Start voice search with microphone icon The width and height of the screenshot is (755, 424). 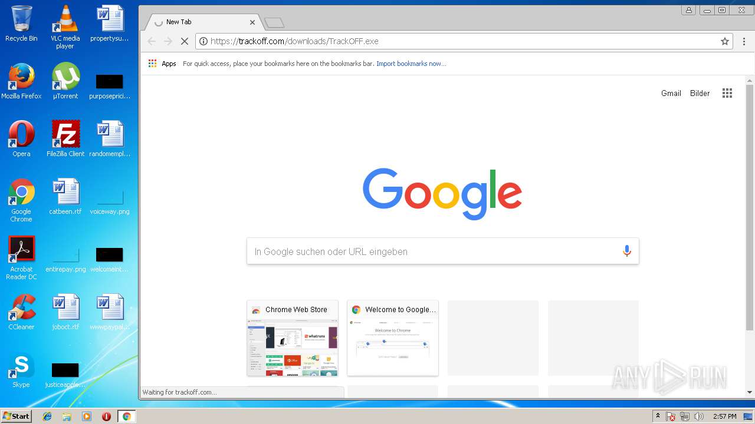point(626,251)
